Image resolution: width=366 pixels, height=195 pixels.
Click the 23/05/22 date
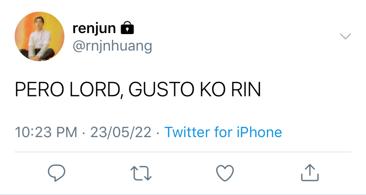click(x=121, y=132)
